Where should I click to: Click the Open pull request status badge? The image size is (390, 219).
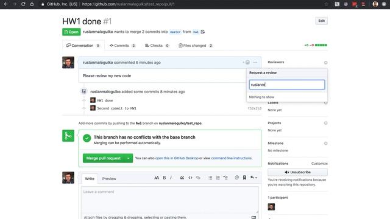pyautogui.click(x=71, y=32)
